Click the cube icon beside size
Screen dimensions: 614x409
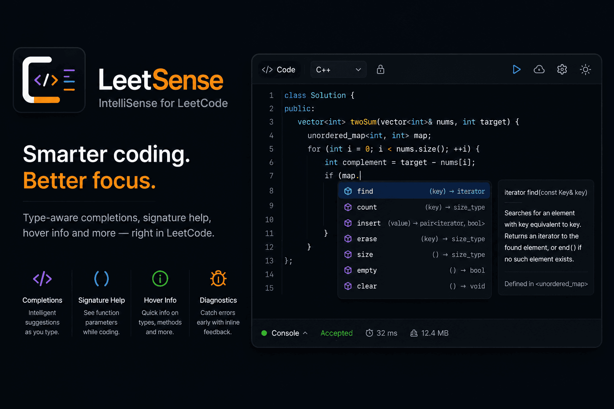(348, 254)
